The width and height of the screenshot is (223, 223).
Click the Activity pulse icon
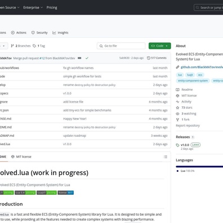point(177,101)
